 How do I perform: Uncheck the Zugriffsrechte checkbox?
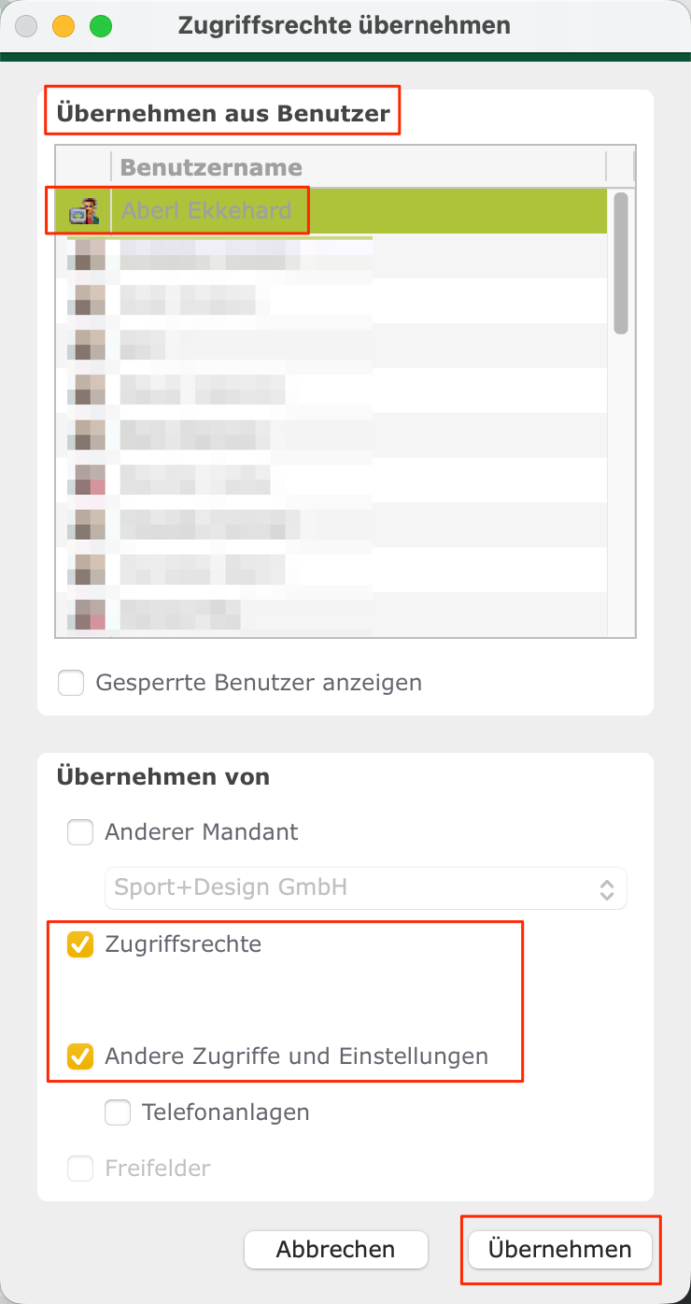80,944
